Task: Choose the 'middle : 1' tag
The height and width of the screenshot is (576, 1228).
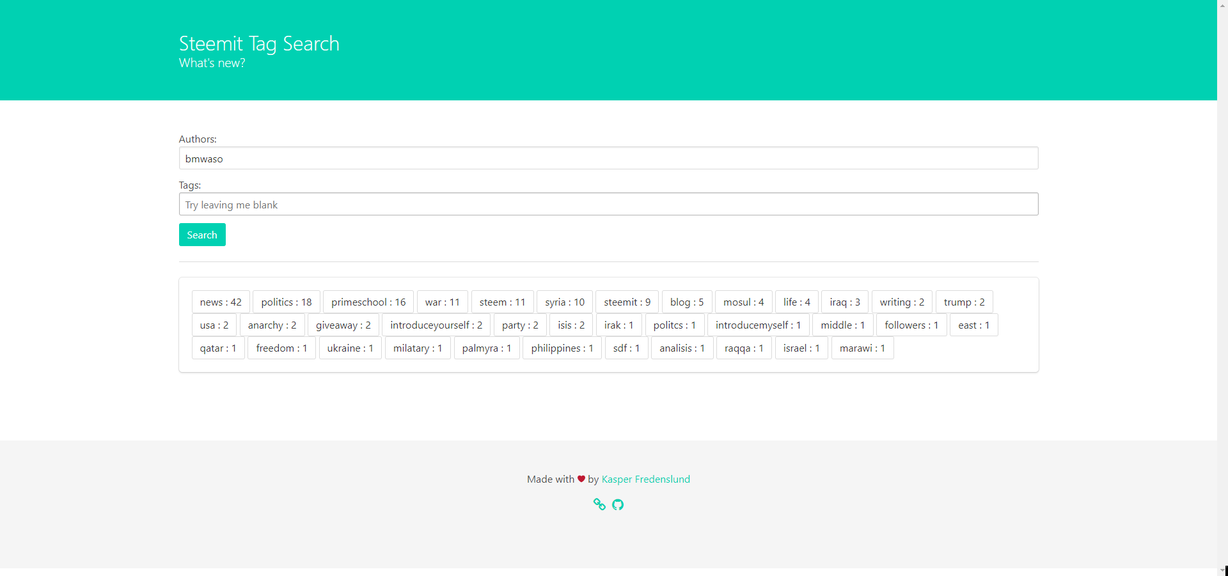Action: (843, 325)
